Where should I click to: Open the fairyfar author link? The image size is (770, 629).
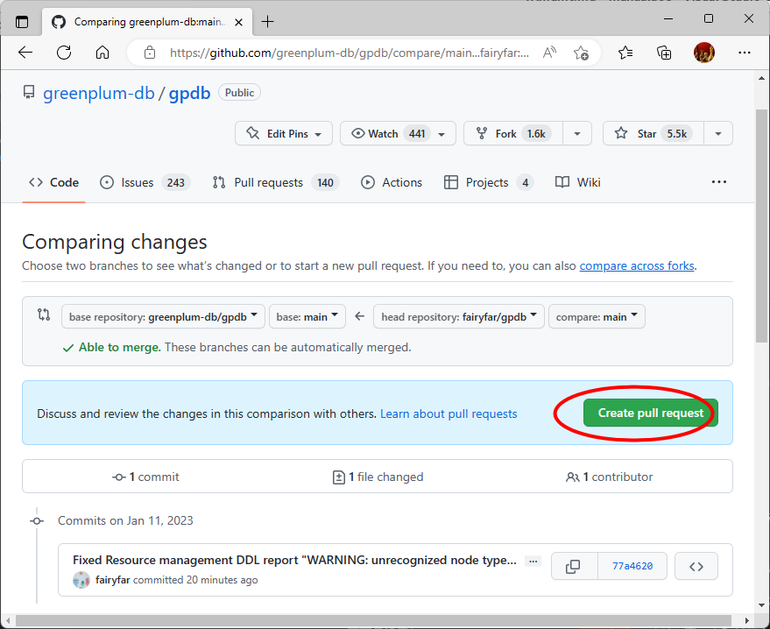(112, 580)
